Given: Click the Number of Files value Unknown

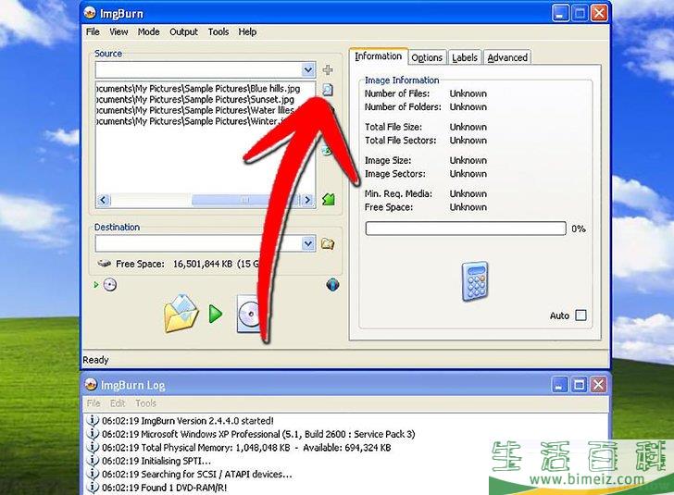Looking at the screenshot, I should tap(468, 93).
